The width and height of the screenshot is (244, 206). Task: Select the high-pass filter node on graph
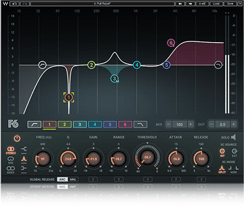pyautogui.click(x=42, y=64)
